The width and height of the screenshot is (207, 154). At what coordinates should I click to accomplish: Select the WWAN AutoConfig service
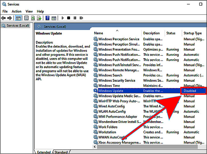[x=149, y=137]
